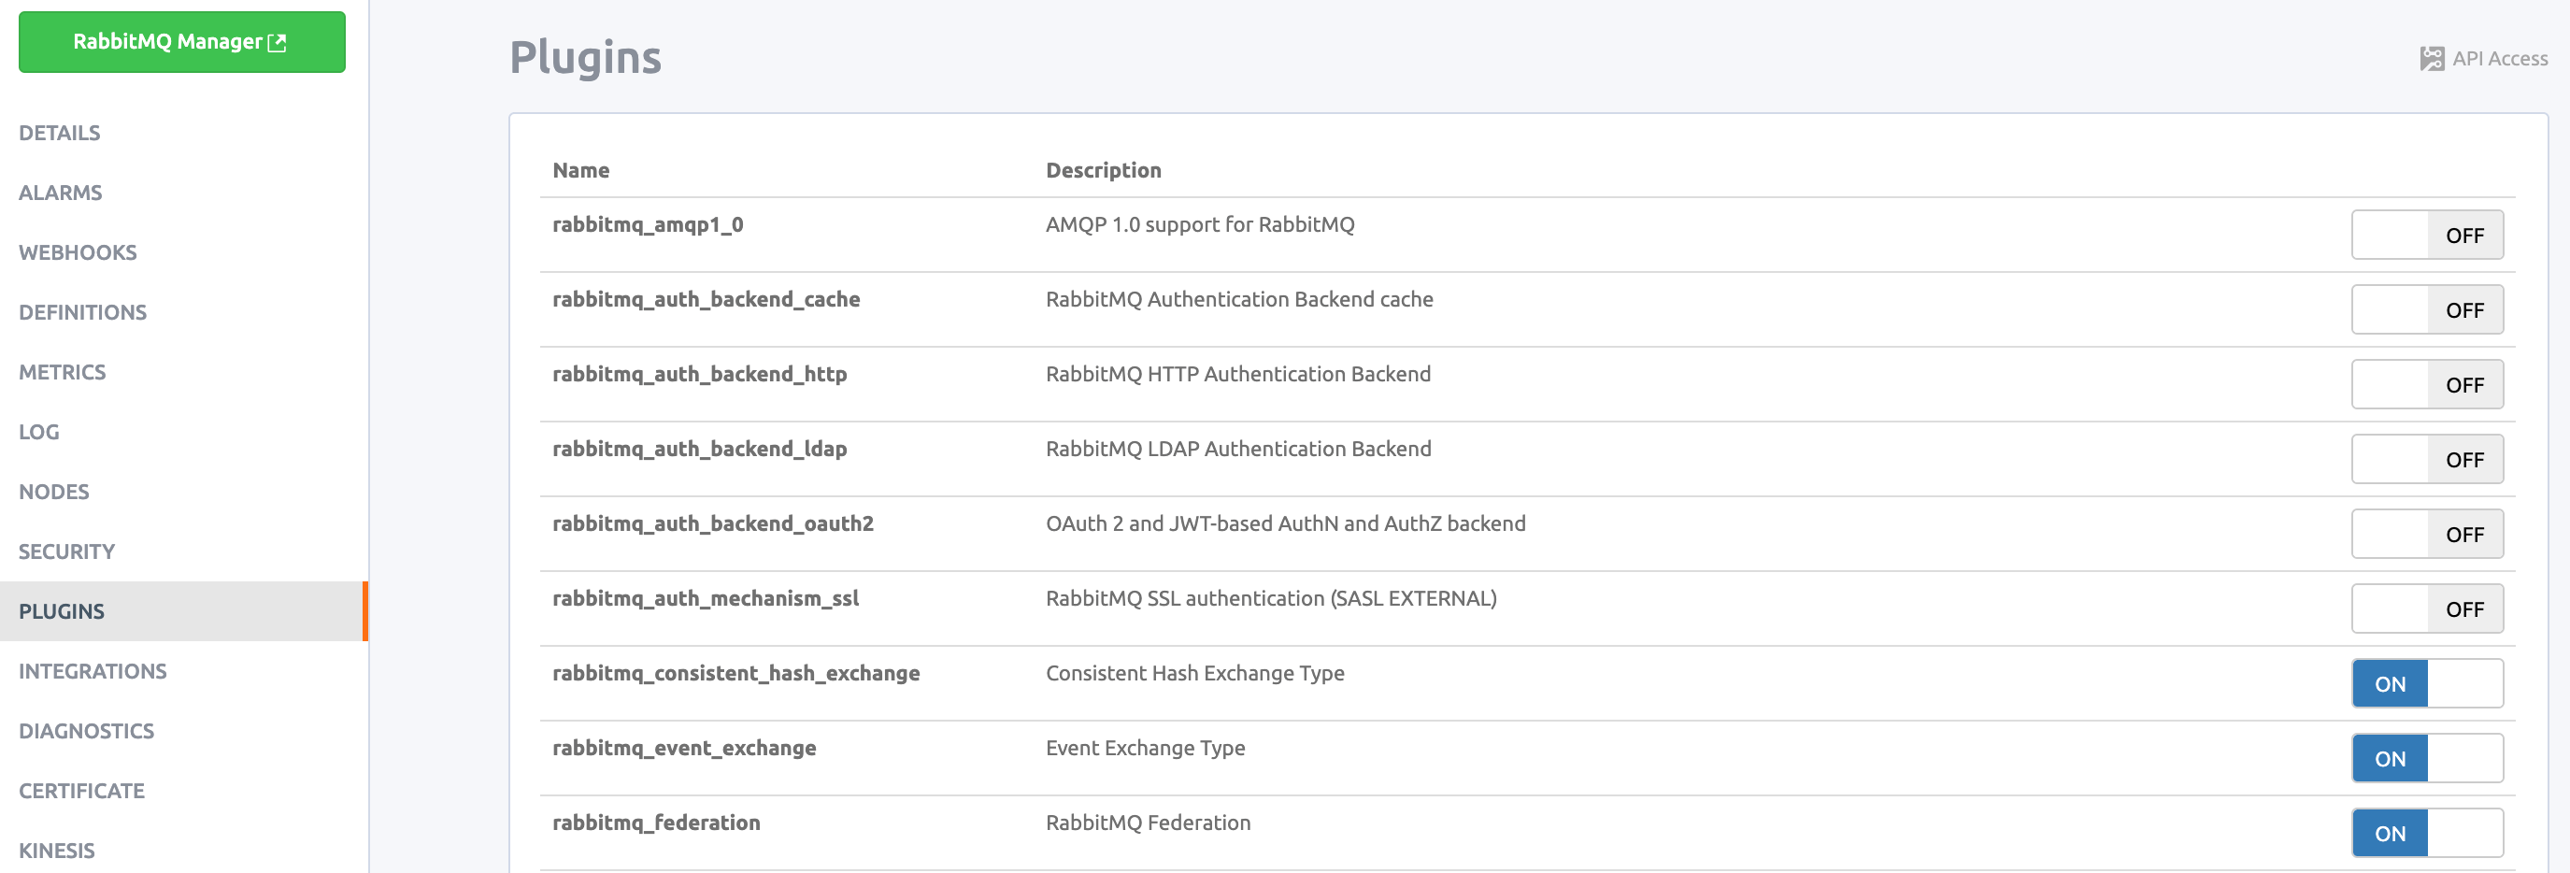The height and width of the screenshot is (873, 2570).
Task: Switch on rabbitmq_auth_backend_oauth2 plugin
Action: click(x=2426, y=534)
